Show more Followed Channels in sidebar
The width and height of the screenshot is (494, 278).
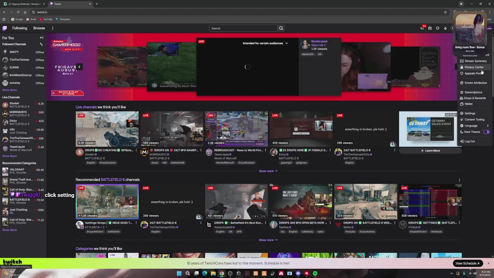coord(9,90)
